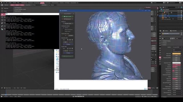Open the properties editor type icon
The width and height of the screenshot is (183, 102).
click(x=160, y=31)
